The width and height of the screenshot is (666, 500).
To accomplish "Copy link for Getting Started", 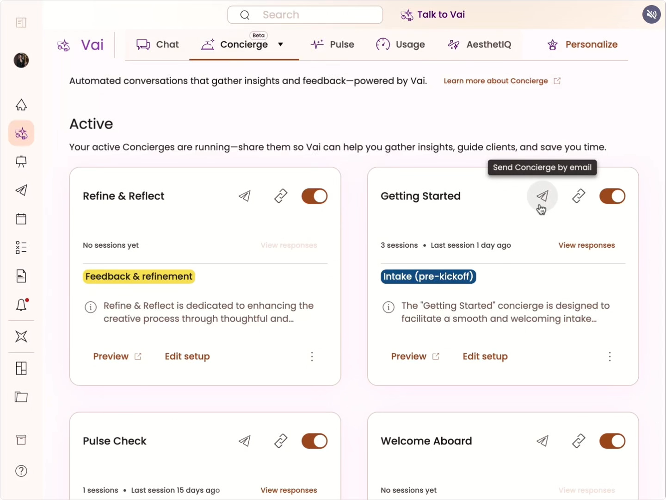I will click(x=579, y=196).
